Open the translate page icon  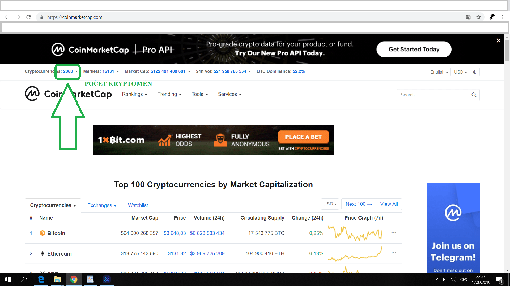tap(468, 17)
